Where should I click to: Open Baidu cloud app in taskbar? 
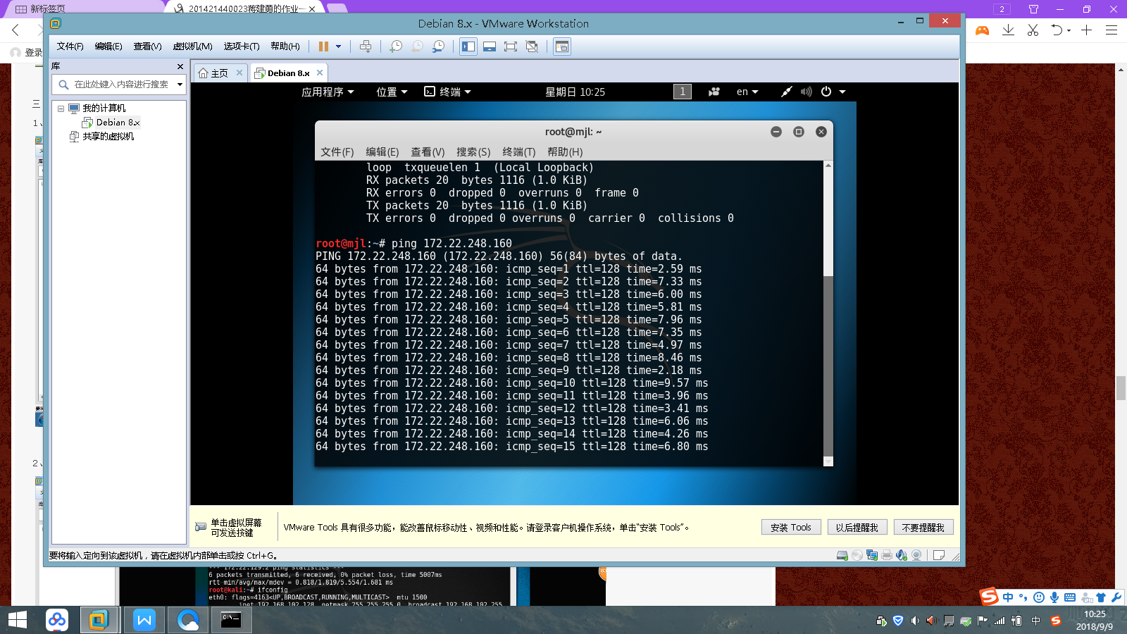[x=57, y=620]
